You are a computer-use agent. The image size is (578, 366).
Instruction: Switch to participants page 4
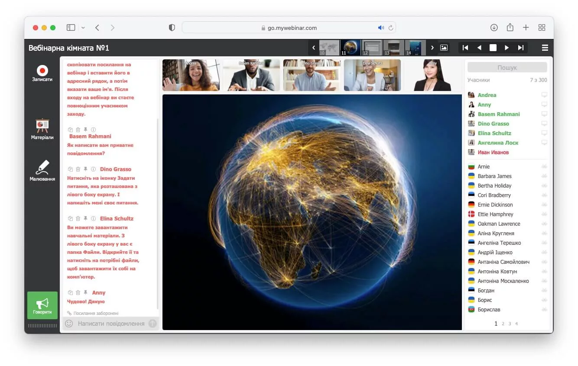point(516,324)
